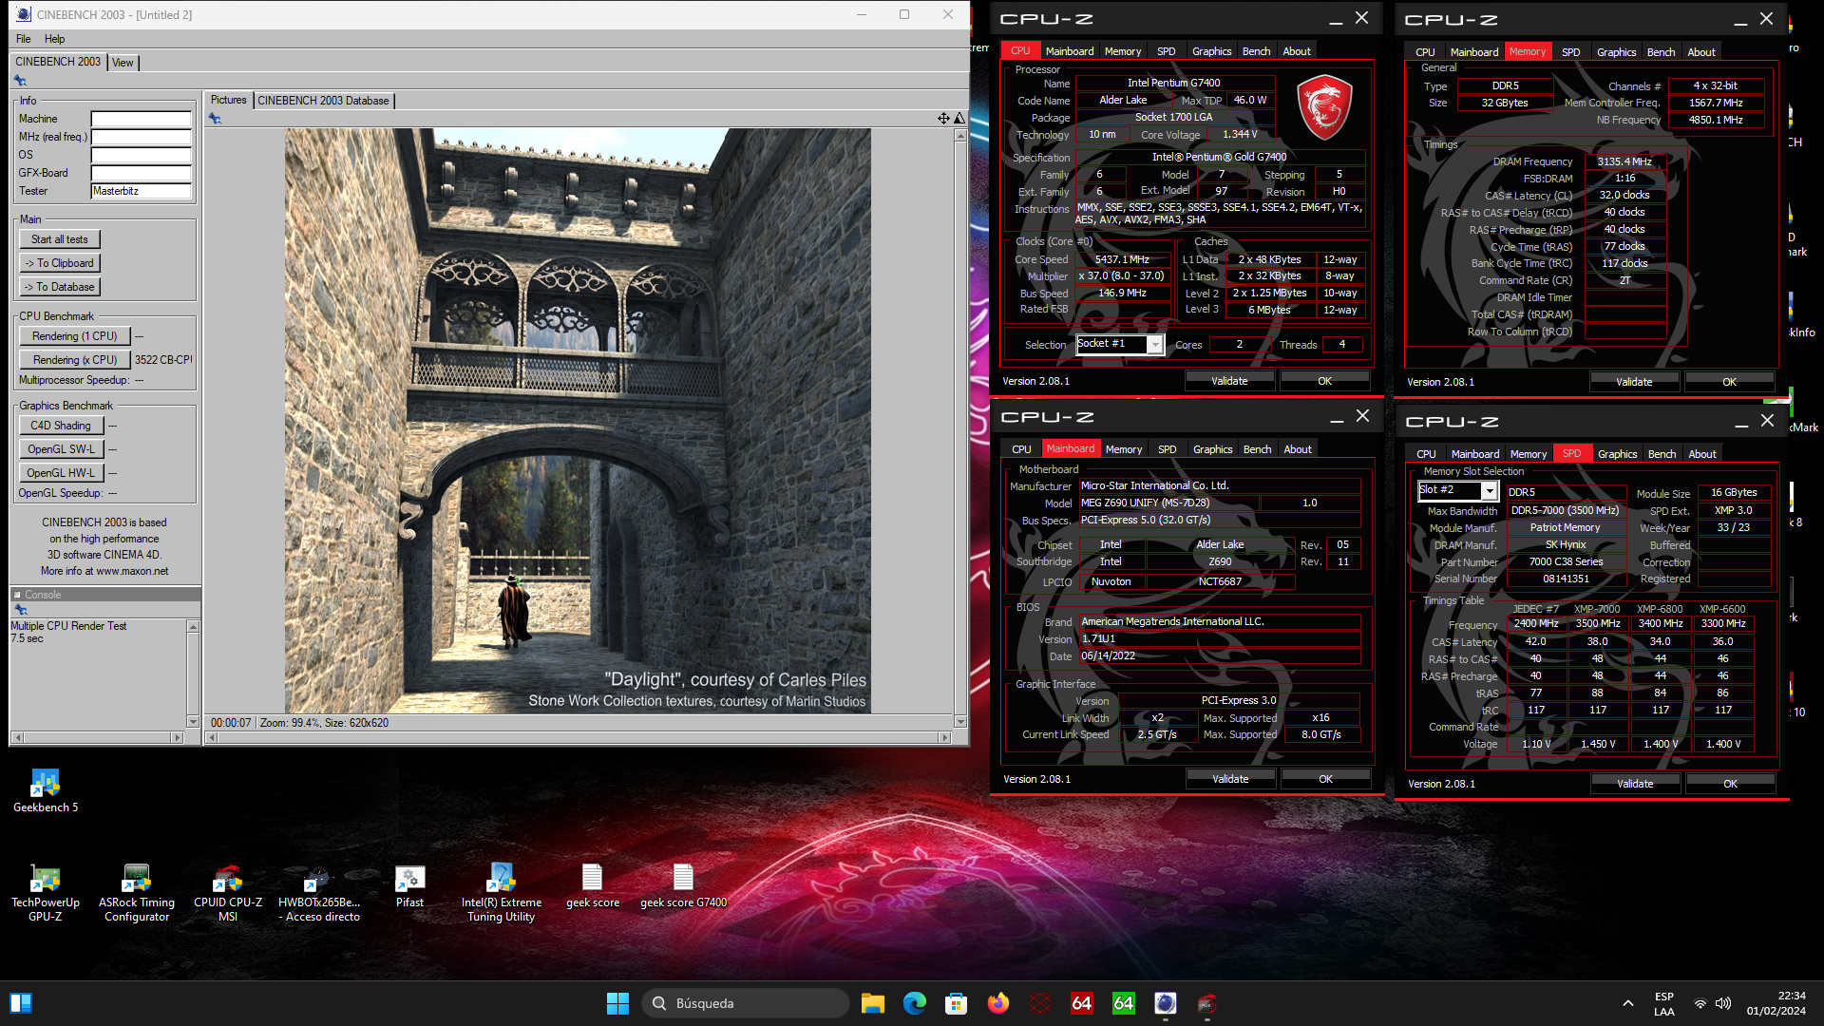This screenshot has height=1026, width=1824.
Task: Click console vertical scrollbar up arrow
Action: click(x=194, y=627)
